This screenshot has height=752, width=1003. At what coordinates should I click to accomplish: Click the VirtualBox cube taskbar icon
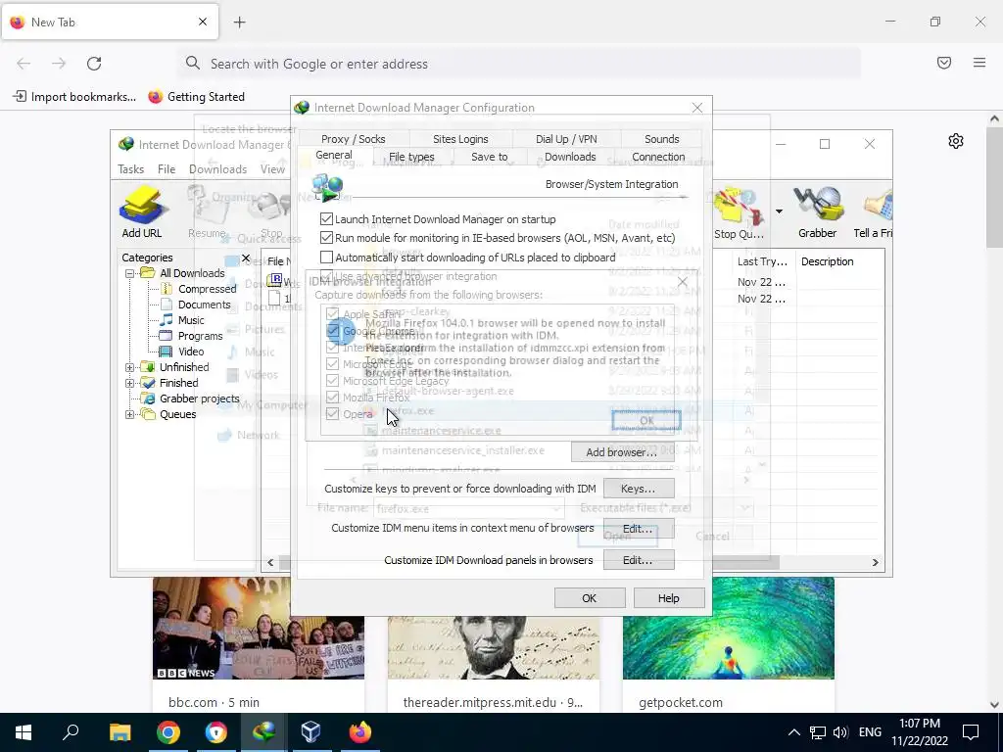click(310, 732)
